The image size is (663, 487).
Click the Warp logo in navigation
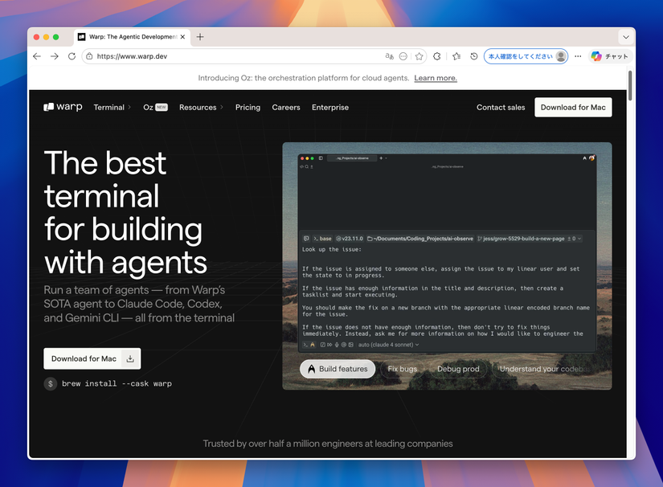[x=63, y=107]
